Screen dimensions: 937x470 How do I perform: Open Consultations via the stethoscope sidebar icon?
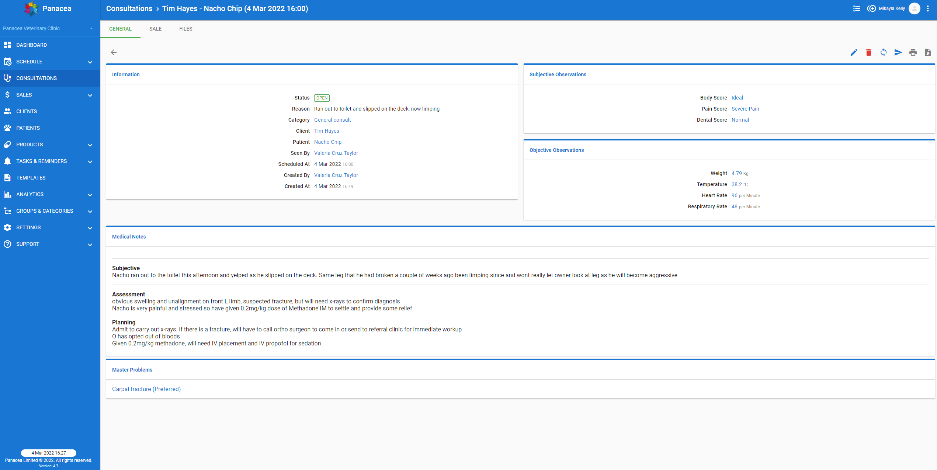8,78
